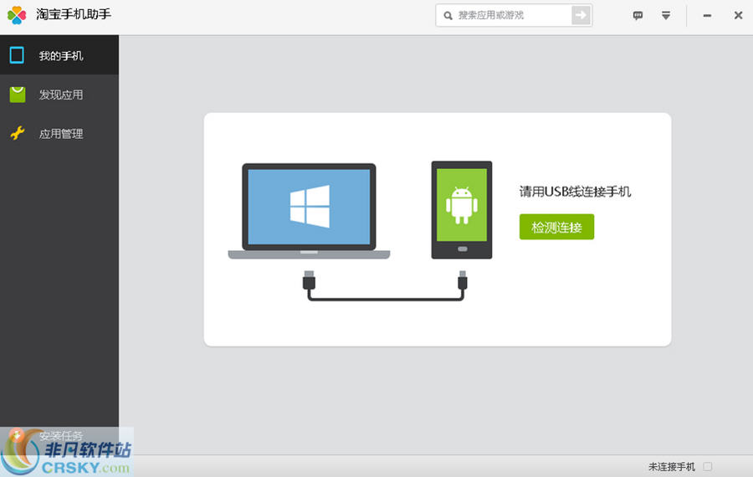Click the 淘宝手机助手 title text

pos(74,14)
